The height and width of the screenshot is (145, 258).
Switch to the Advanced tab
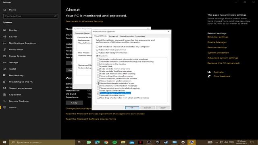coord(113,36)
